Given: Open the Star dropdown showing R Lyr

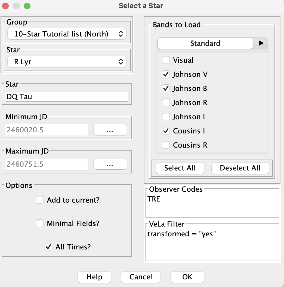Looking at the screenshot, I should click(x=67, y=62).
